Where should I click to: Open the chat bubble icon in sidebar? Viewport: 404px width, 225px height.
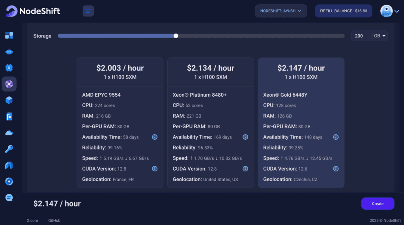[9, 197]
